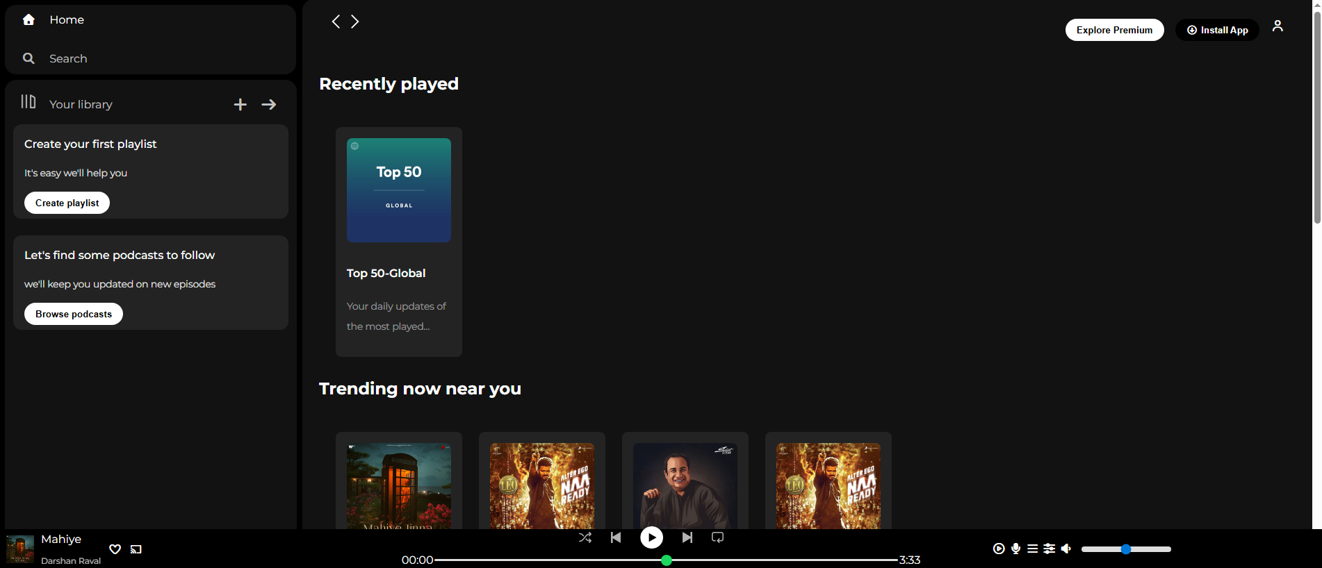Image resolution: width=1322 pixels, height=568 pixels.
Task: Click the Search magnifier icon
Action: (28, 58)
